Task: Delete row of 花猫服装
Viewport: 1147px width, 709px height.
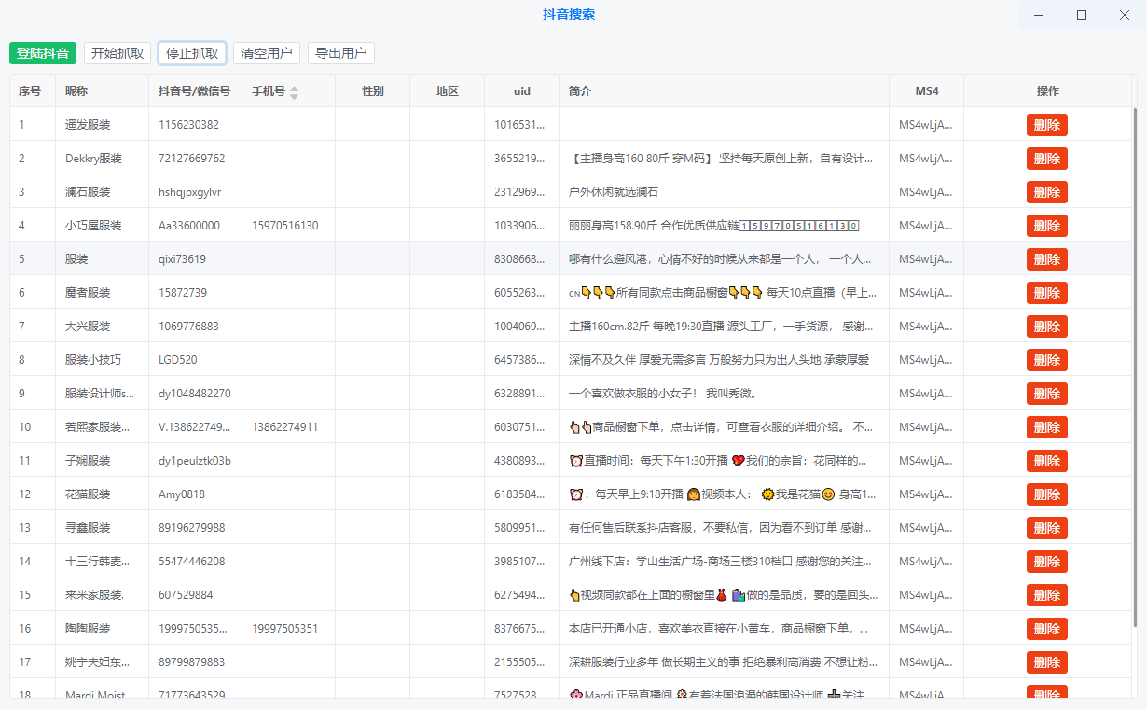Action: [x=1047, y=494]
